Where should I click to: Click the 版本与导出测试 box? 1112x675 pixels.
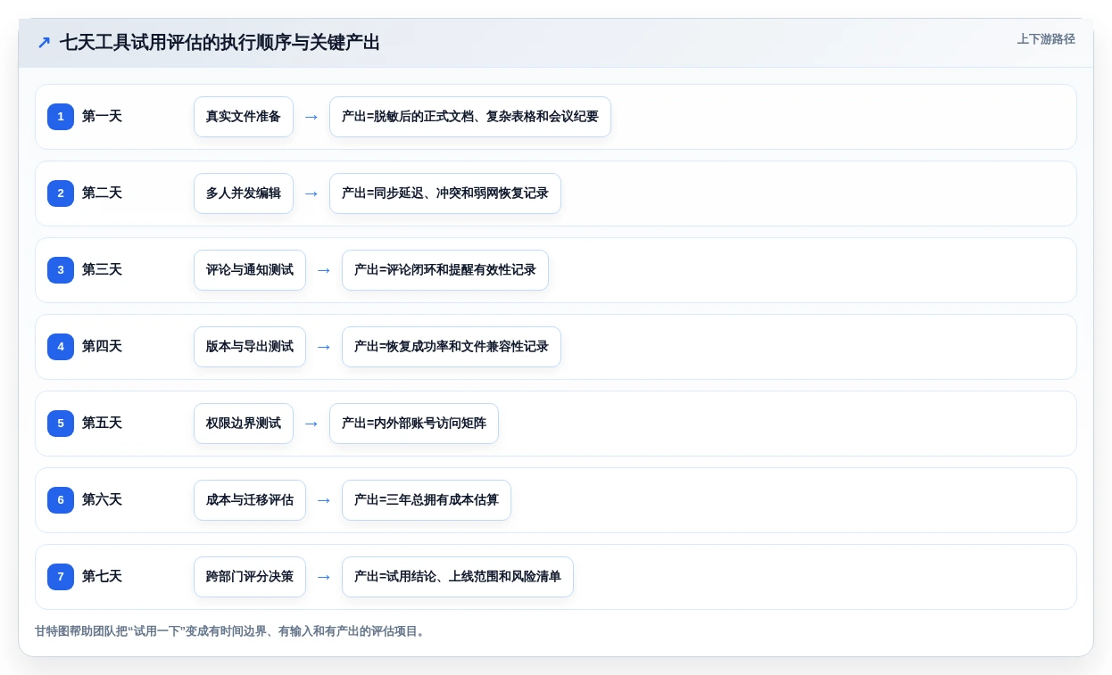[x=250, y=347]
